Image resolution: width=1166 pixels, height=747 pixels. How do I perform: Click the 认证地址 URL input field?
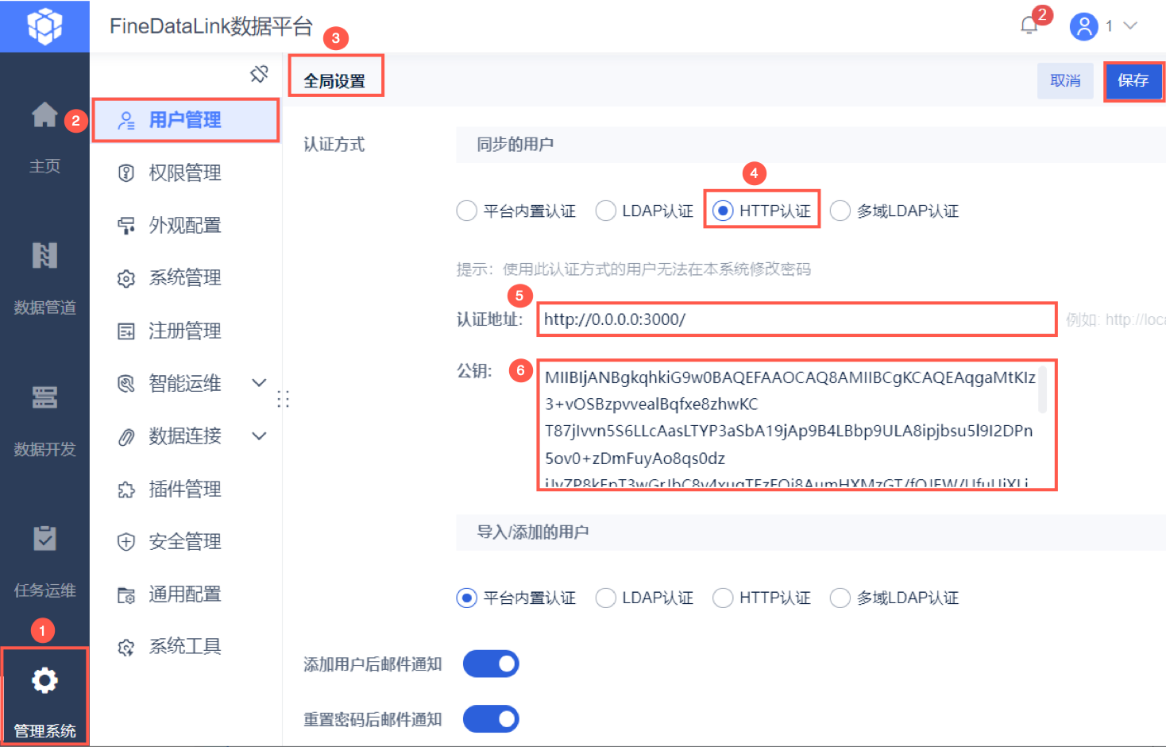(x=794, y=319)
